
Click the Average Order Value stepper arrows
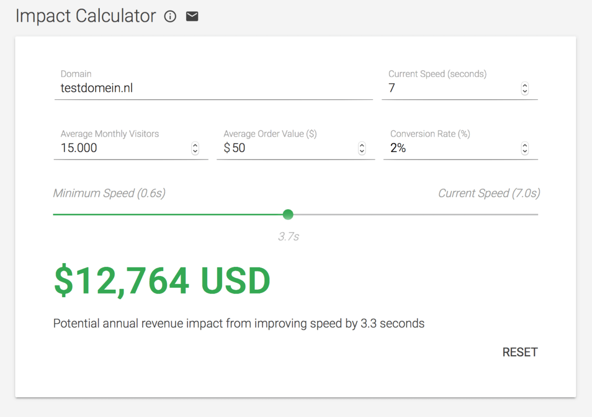[362, 148]
